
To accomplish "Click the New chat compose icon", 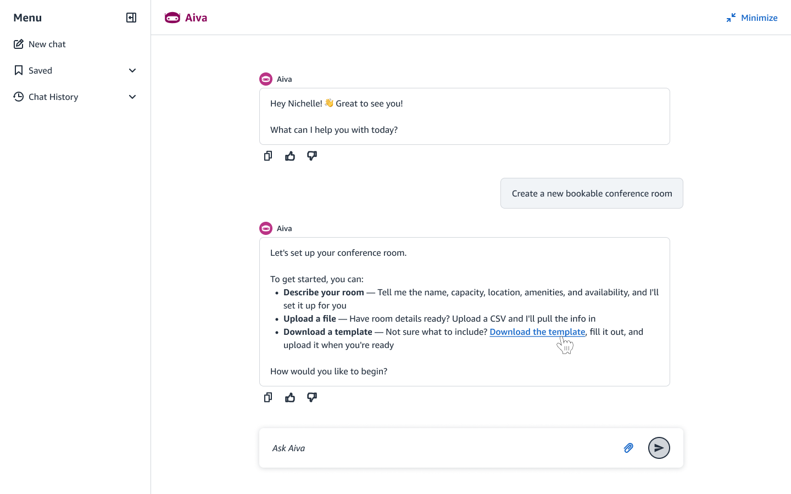I will coord(19,44).
